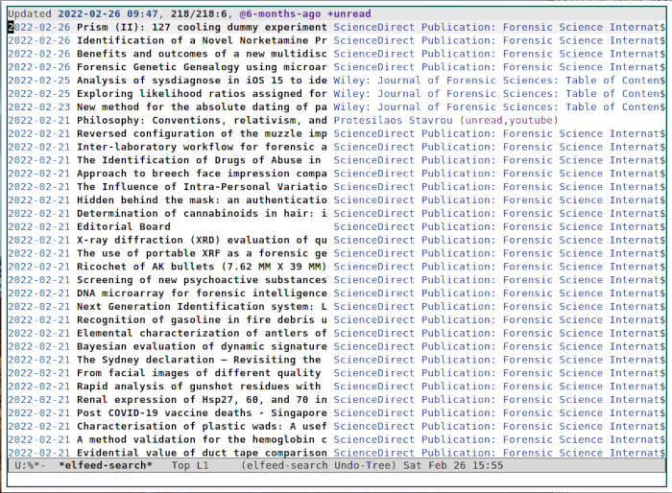This screenshot has height=493, width=672.
Task: Select 'The Sydney declaration – Revisiting the' entry
Action: (x=199, y=360)
